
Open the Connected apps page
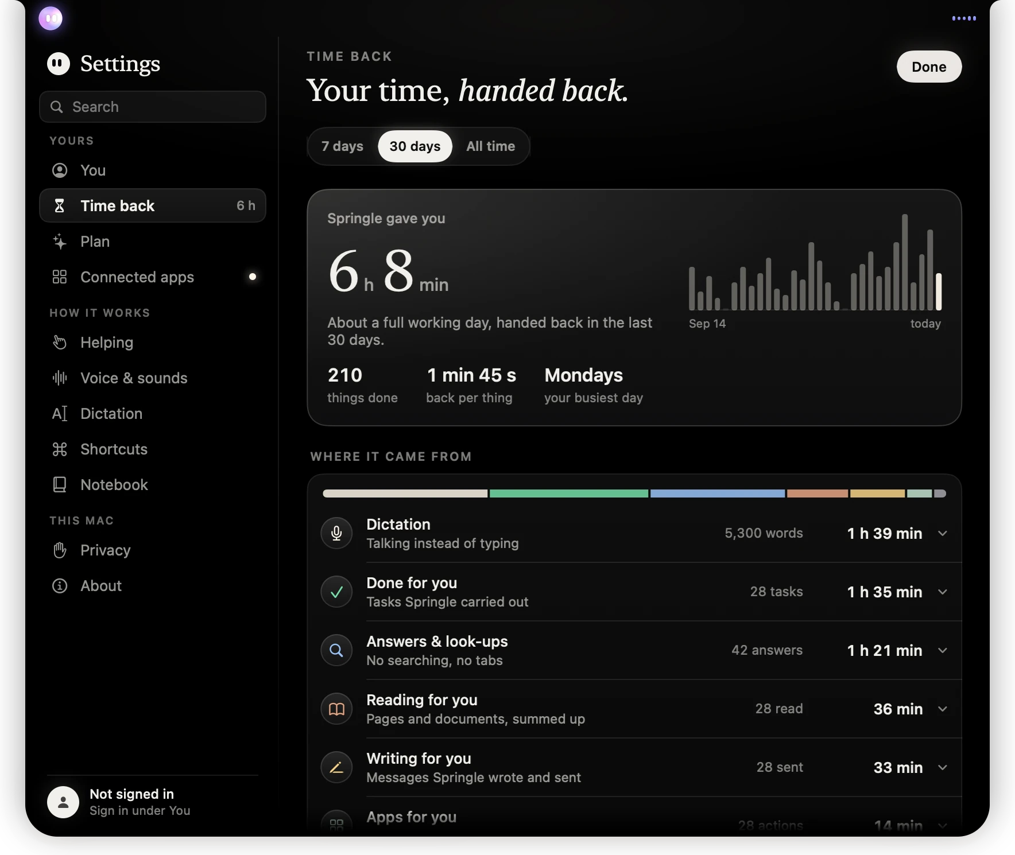153,277
